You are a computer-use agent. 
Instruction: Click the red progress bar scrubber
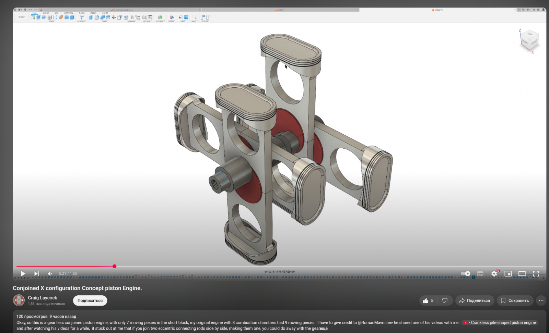(x=115, y=266)
